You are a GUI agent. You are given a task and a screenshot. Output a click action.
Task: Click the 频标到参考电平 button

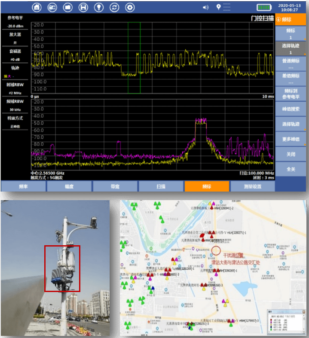click(291, 94)
